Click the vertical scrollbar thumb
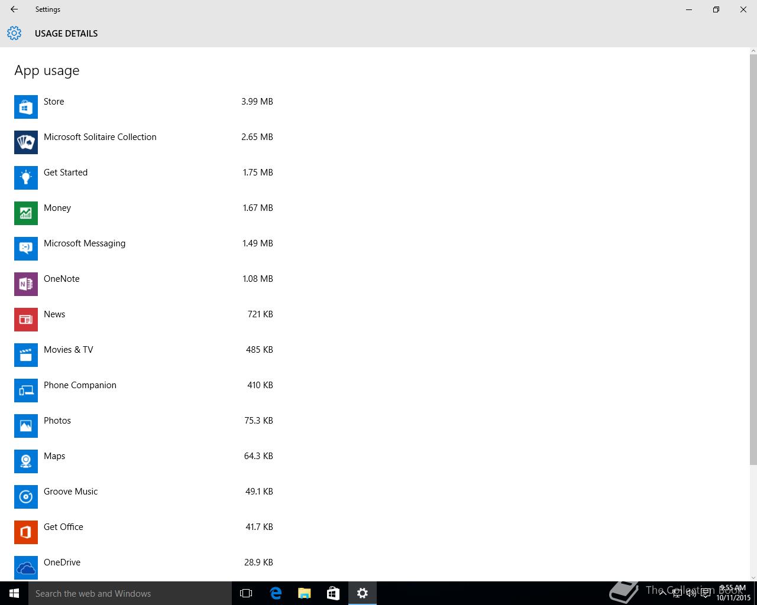The width and height of the screenshot is (757, 605). 753,259
